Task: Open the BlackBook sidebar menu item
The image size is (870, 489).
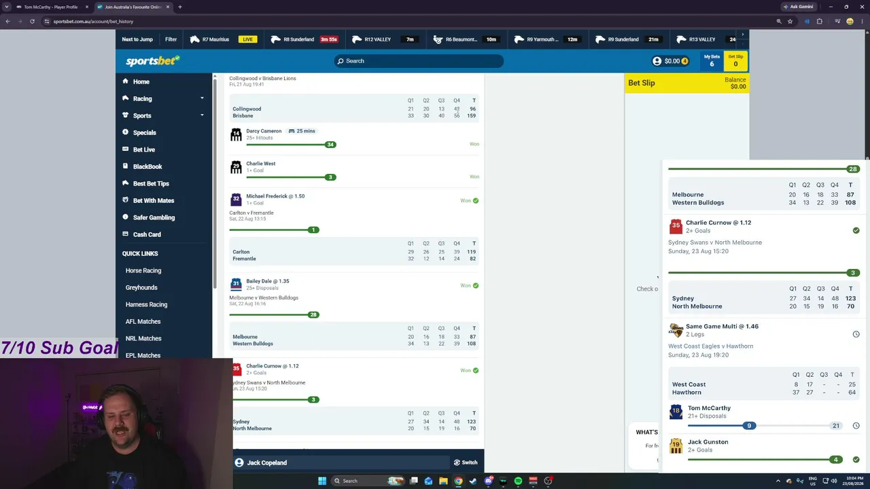Action: point(164,166)
